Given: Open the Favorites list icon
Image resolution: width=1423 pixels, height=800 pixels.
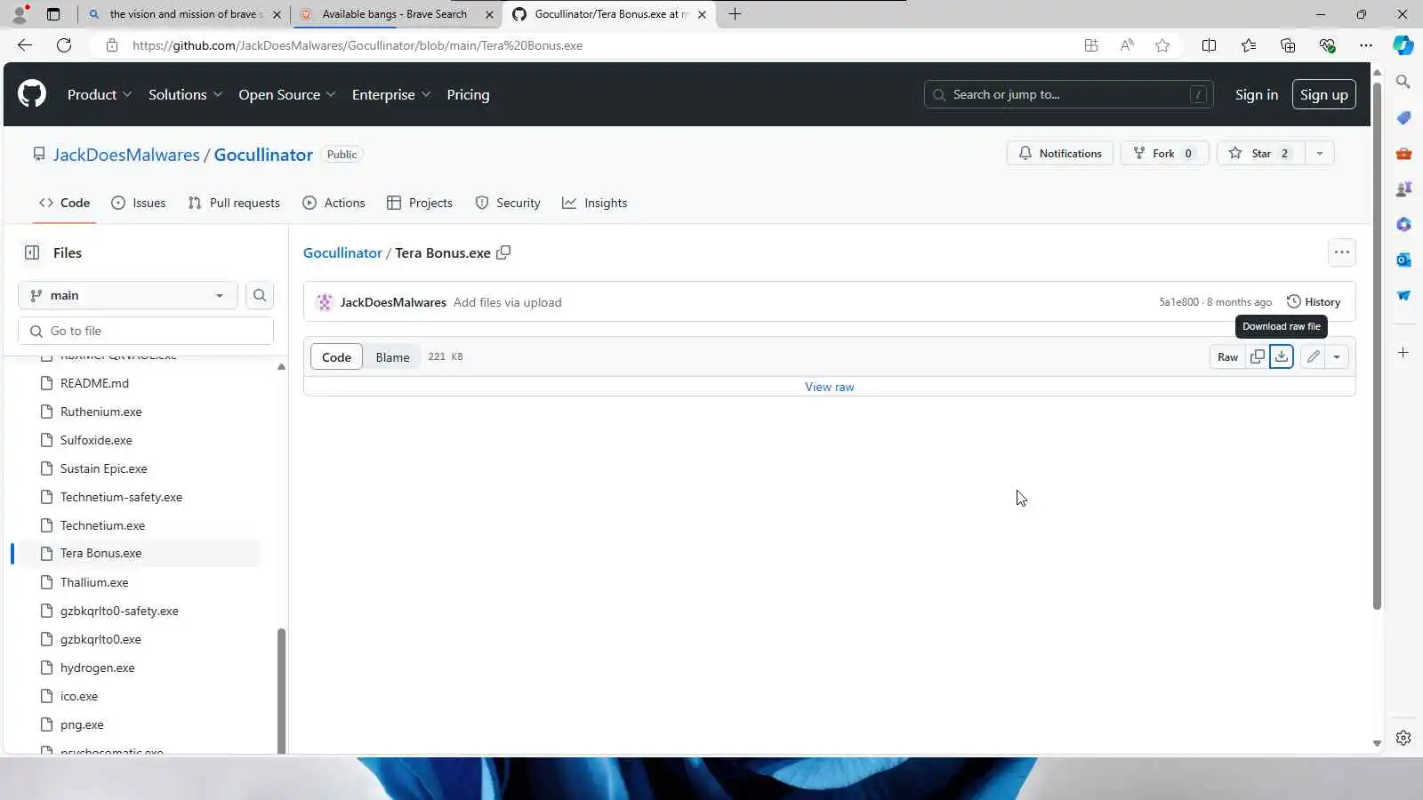Looking at the screenshot, I should pyautogui.click(x=1249, y=45).
